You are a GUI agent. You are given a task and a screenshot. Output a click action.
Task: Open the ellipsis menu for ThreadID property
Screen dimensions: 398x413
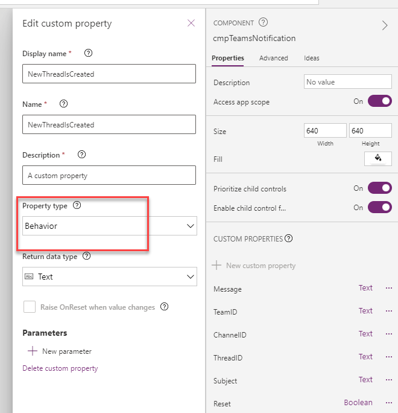388,357
